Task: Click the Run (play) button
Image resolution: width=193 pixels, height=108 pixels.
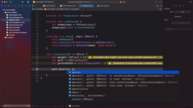Action: pos(23,2)
